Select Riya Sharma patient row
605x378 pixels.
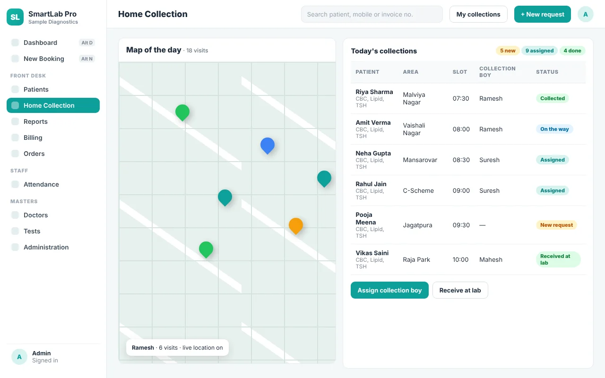[x=468, y=98]
